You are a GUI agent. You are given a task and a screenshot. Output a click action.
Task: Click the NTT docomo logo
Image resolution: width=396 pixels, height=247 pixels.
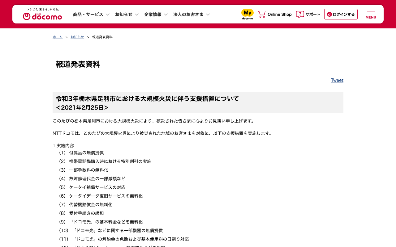(x=42, y=14)
